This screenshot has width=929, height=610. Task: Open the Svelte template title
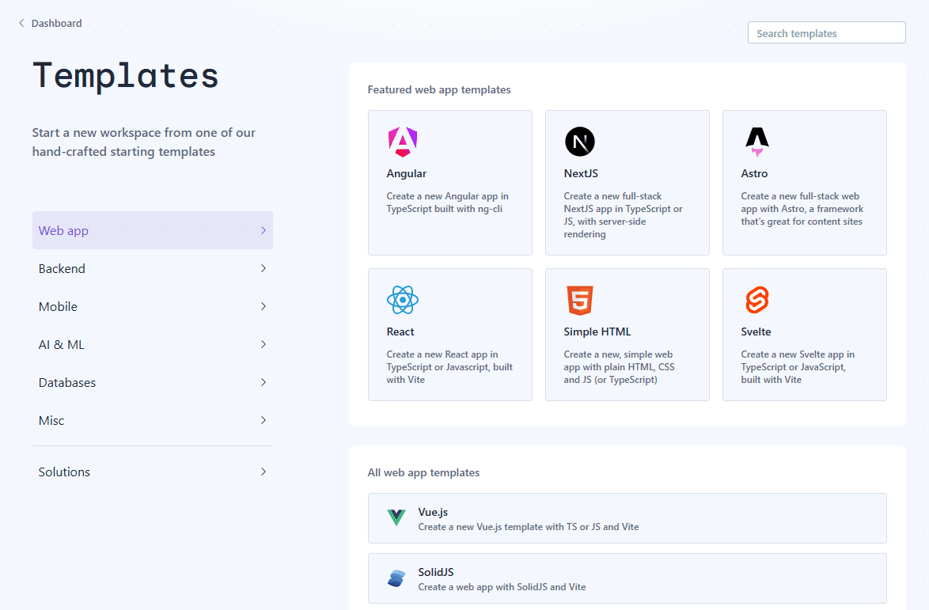click(756, 332)
